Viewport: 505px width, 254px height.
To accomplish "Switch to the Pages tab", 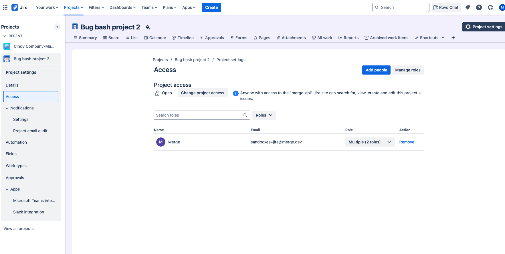I will (262, 38).
